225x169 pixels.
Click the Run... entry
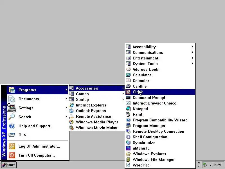click(37, 135)
